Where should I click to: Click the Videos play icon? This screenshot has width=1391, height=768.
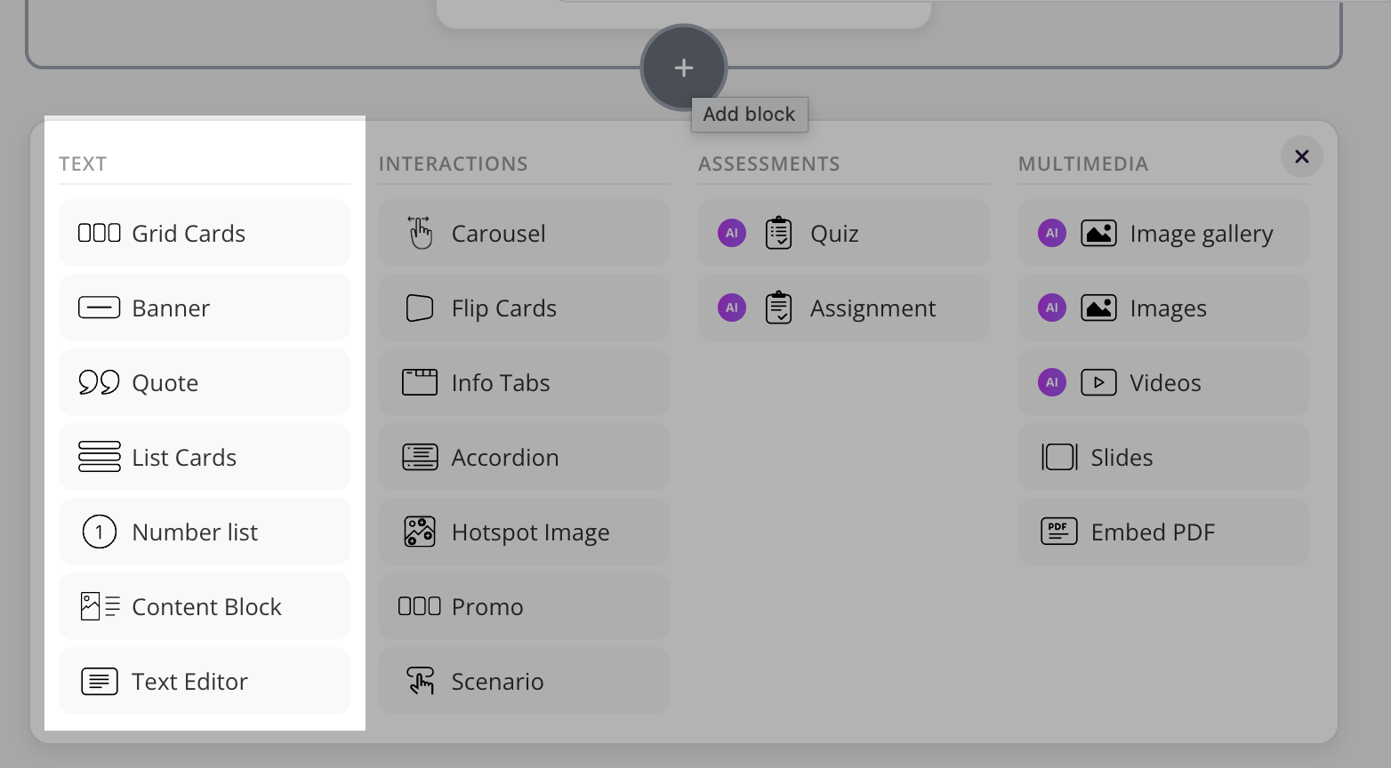coord(1098,382)
